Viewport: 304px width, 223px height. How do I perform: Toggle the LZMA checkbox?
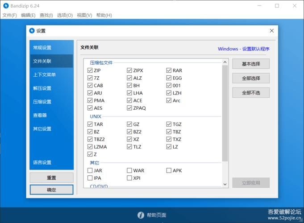click(90, 147)
